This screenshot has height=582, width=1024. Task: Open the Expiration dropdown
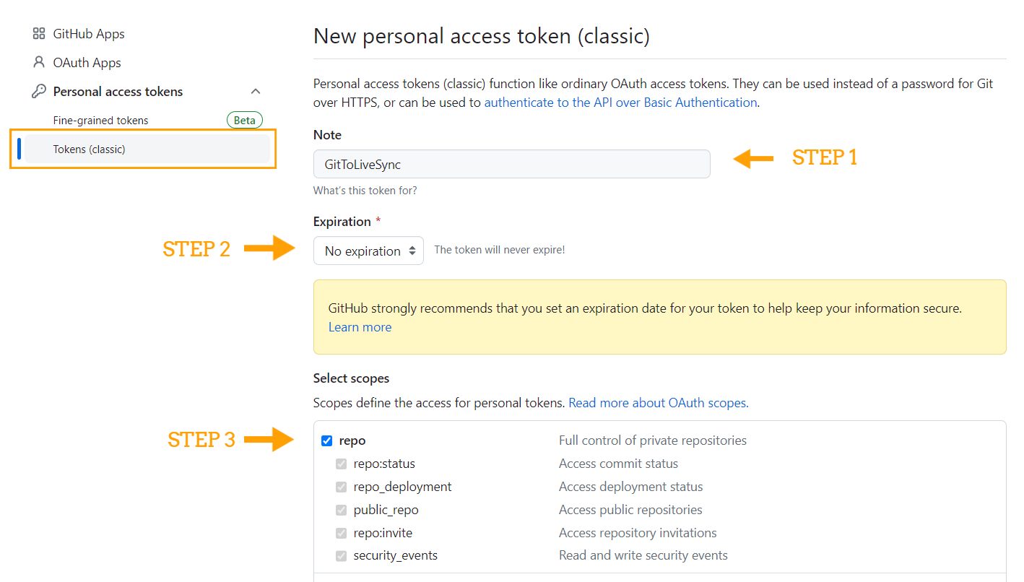[x=368, y=251]
